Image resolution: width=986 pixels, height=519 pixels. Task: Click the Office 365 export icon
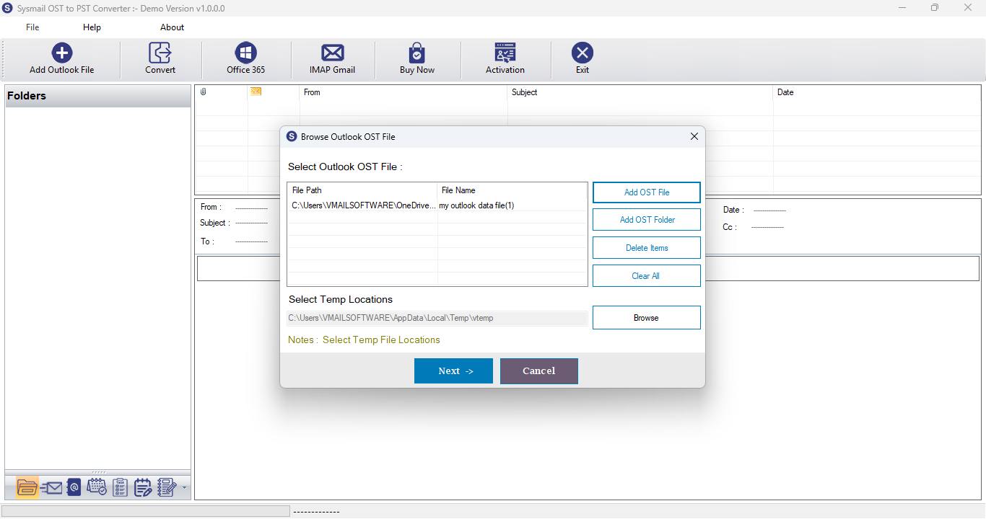pos(245,58)
